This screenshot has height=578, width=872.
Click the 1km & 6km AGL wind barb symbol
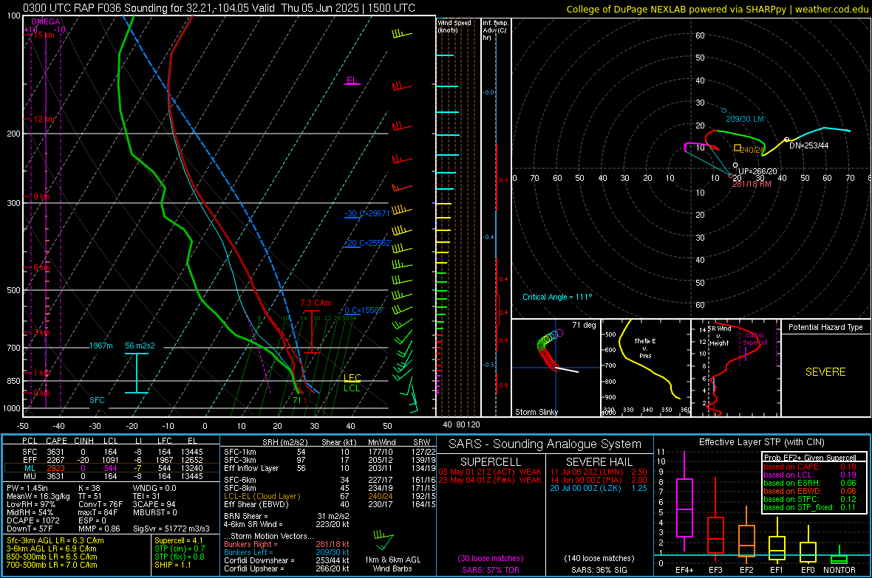click(384, 540)
